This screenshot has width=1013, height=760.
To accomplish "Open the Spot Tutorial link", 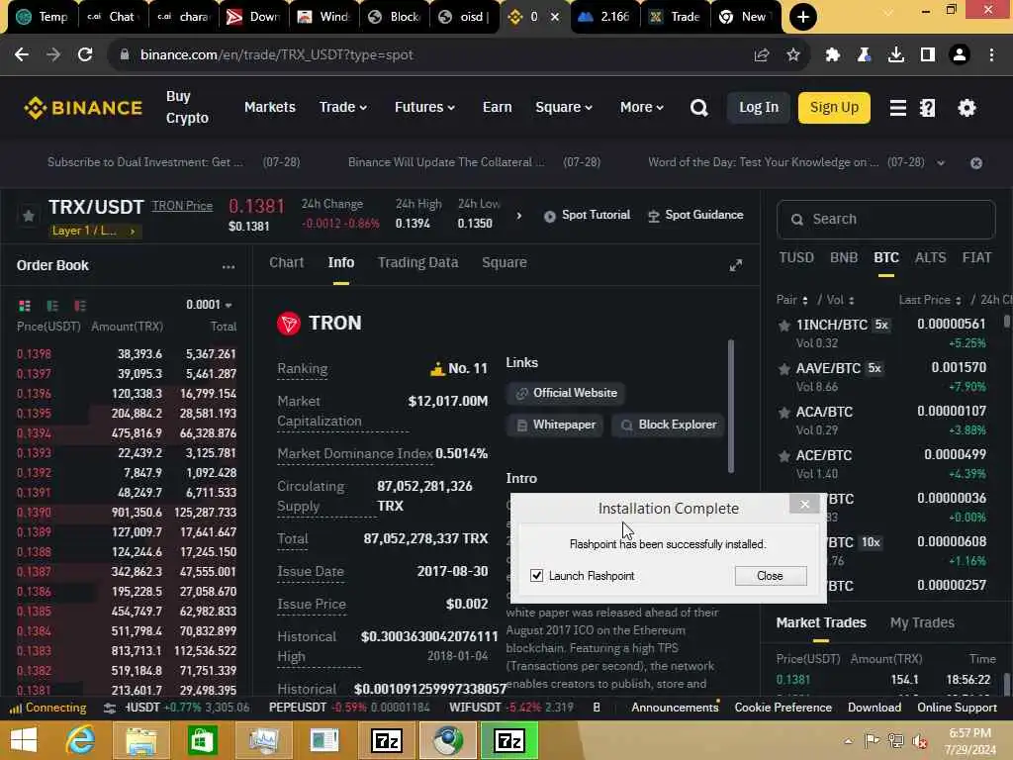I will click(x=588, y=215).
